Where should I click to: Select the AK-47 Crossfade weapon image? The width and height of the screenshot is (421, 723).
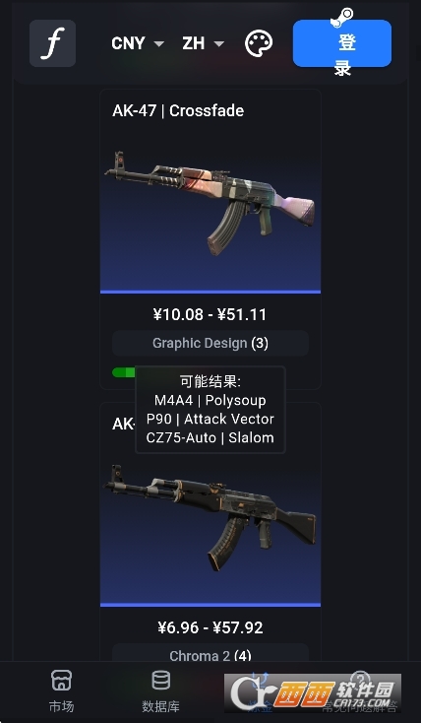tap(210, 204)
